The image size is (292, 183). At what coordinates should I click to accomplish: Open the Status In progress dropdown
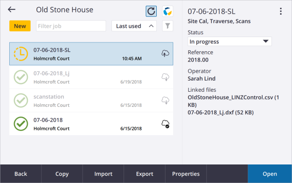click(x=229, y=41)
